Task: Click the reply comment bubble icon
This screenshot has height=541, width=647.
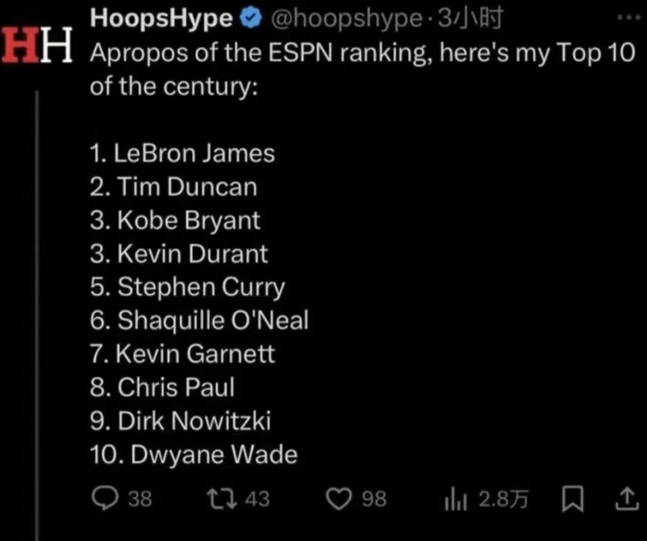Action: point(104,498)
